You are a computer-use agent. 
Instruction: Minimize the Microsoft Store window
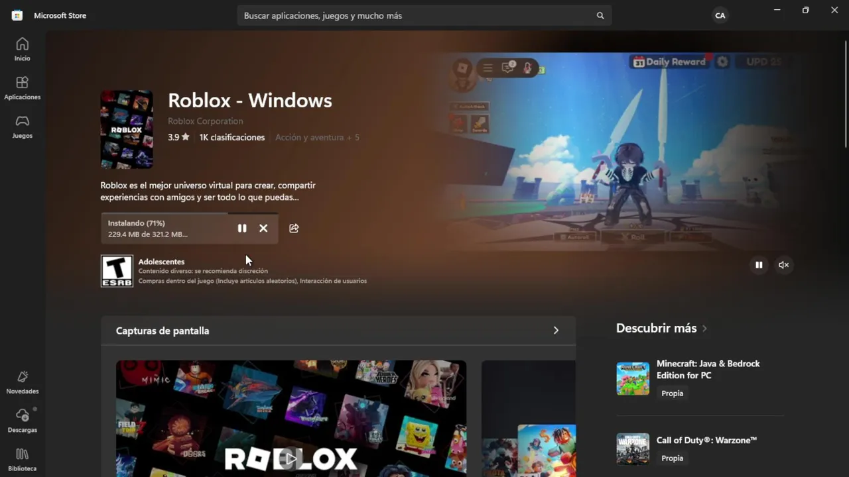pos(777,10)
